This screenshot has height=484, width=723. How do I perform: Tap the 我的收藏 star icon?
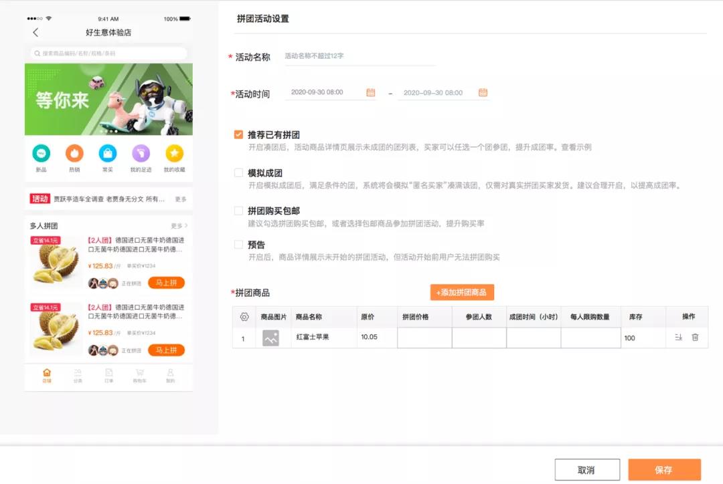[x=174, y=154]
